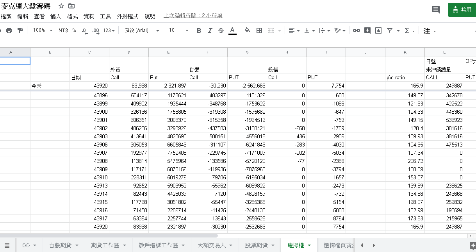This screenshot has width=476, height=252.
Task: Select the paint format tool
Action: coord(20,30)
